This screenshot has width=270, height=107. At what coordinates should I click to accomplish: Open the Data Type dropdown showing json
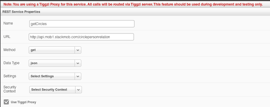point(55,63)
